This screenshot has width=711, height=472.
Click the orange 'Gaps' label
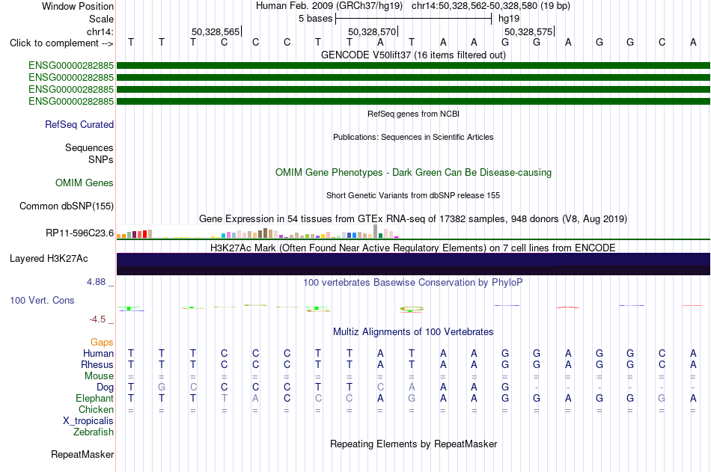click(102, 343)
